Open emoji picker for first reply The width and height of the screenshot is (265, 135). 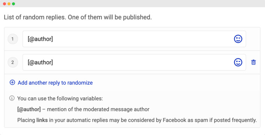tap(238, 39)
